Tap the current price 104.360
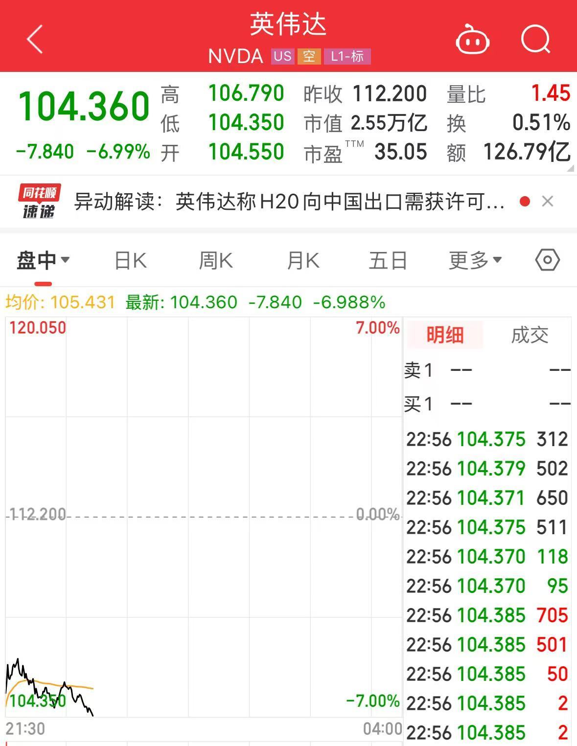Viewport: 577px width, 746px height. (x=84, y=106)
